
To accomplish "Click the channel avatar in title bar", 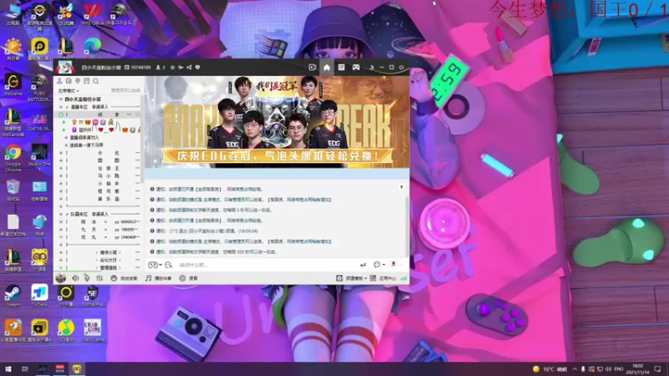I will 65,68.
